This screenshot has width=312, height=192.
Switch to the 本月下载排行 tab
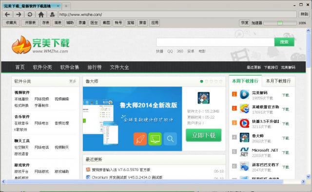[278, 81]
